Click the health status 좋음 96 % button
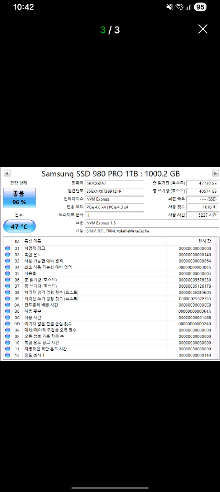The width and height of the screenshot is (220, 492). point(19,197)
